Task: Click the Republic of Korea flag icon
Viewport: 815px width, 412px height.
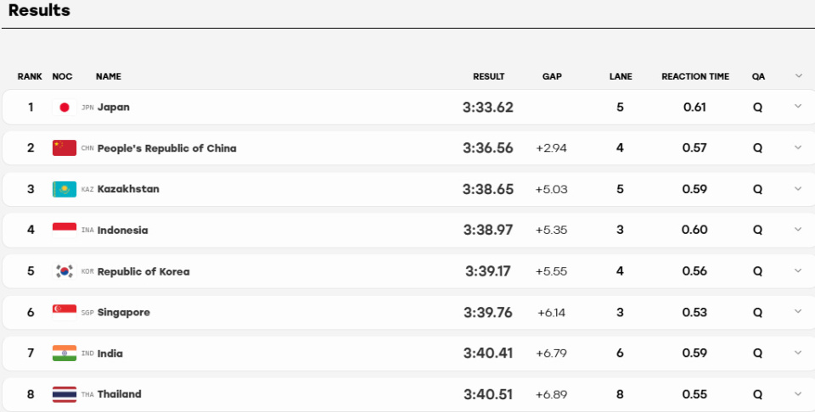Action: pos(65,271)
